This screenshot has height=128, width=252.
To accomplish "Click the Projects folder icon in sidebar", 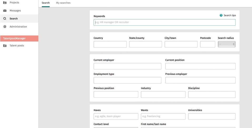I will [5, 3].
